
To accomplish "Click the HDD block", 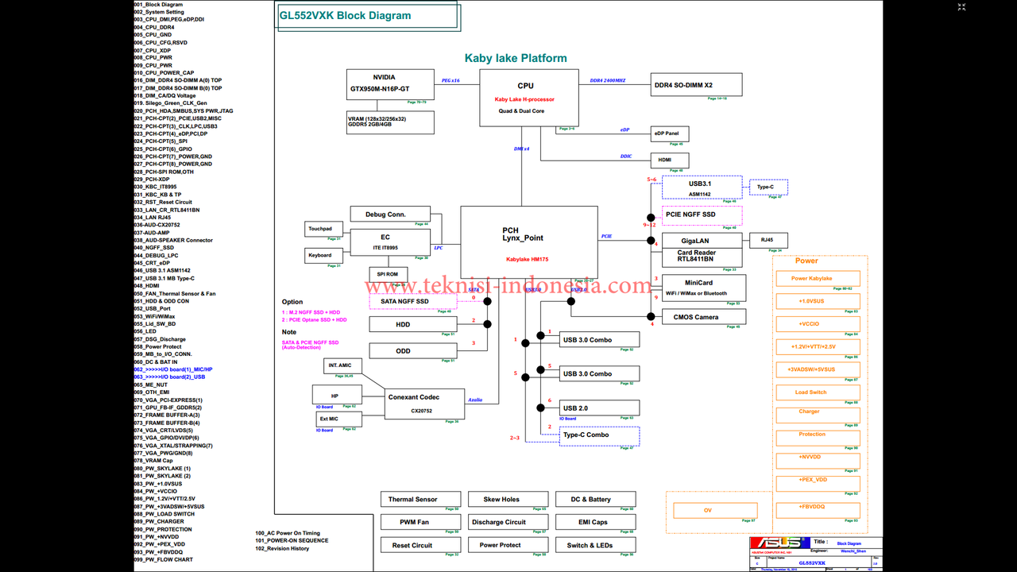I will pyautogui.click(x=413, y=324).
